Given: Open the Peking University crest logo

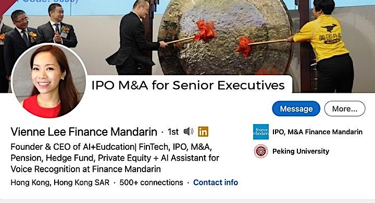Looking at the screenshot, I should click(x=261, y=151).
